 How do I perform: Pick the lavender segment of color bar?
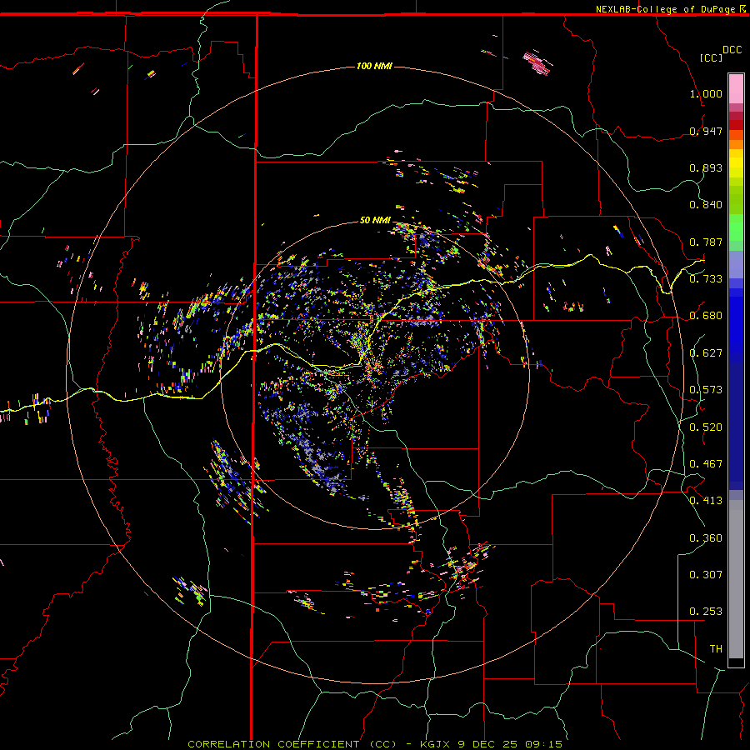tap(736, 265)
